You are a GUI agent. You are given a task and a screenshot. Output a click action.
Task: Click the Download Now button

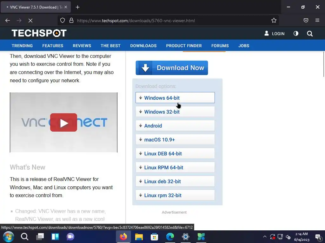click(172, 68)
